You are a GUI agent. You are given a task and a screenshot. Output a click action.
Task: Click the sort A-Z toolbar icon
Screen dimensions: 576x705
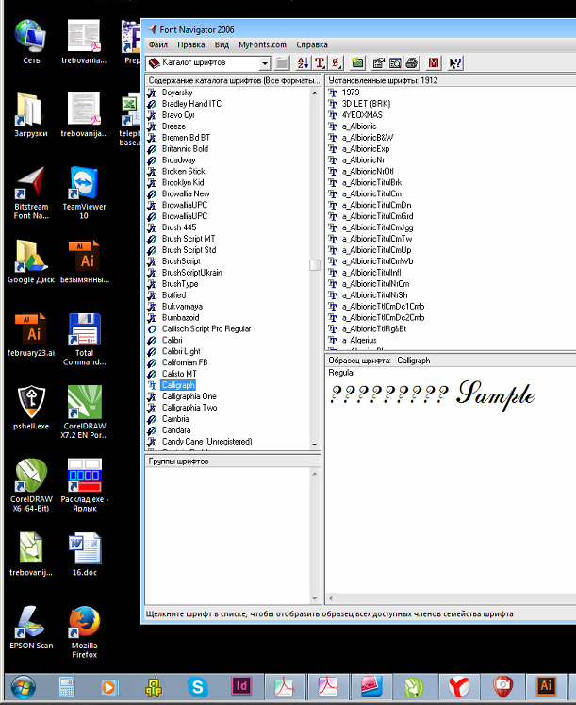(x=303, y=63)
